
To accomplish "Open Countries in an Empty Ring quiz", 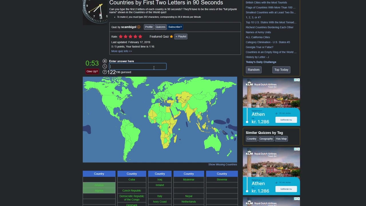I will tap(271, 52).
